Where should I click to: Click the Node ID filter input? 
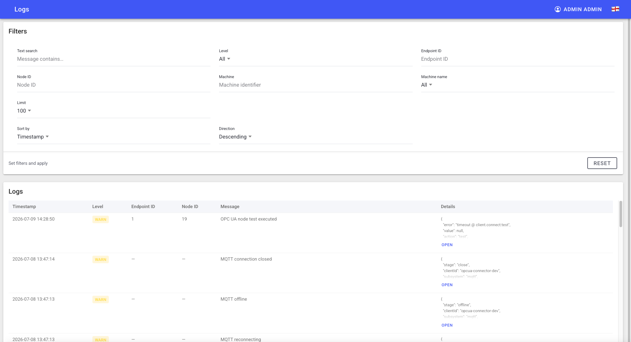114,85
